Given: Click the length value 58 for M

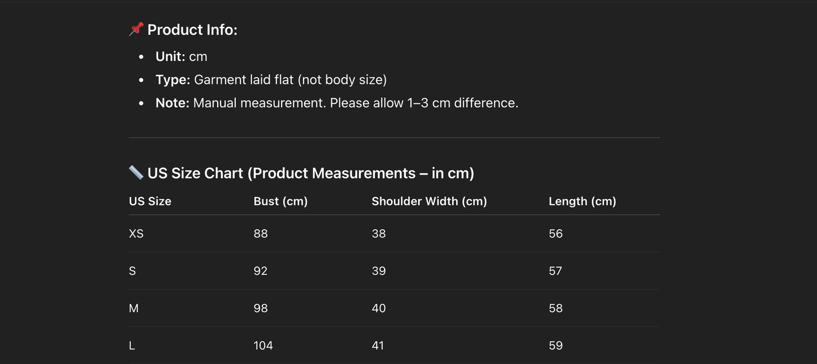Looking at the screenshot, I should 556,308.
